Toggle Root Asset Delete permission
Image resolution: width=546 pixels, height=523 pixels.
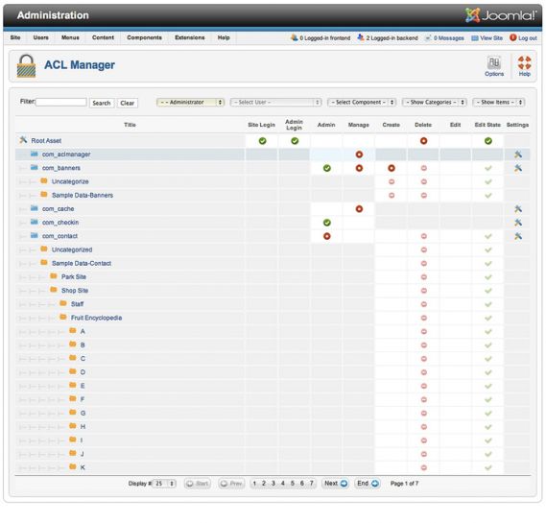point(423,141)
